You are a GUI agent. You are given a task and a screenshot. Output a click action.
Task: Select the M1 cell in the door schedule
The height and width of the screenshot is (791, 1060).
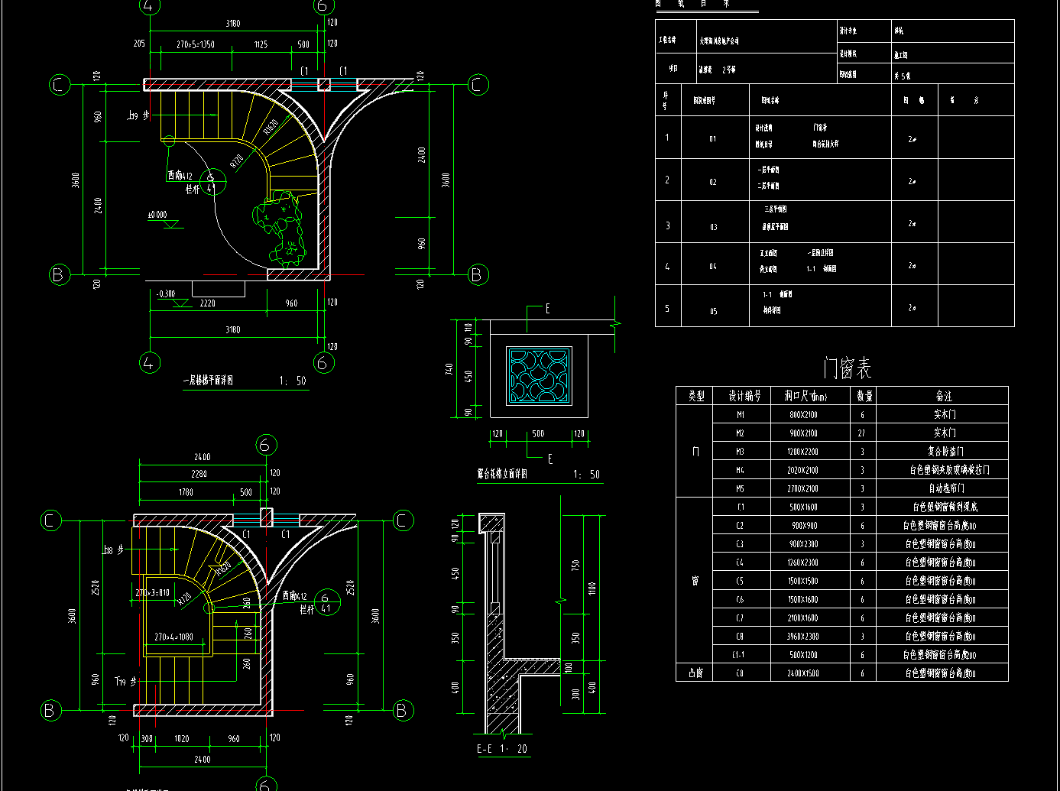point(740,415)
